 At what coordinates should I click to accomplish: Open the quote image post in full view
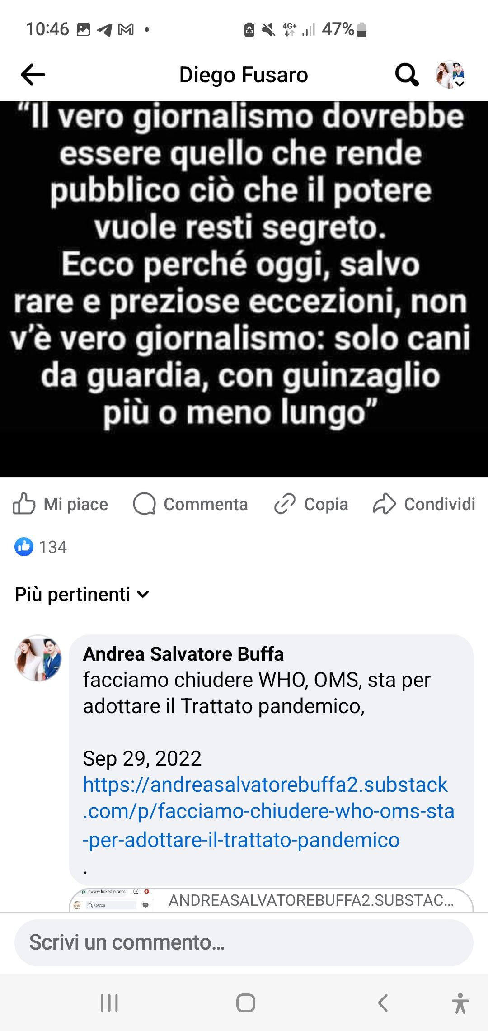[244, 288]
